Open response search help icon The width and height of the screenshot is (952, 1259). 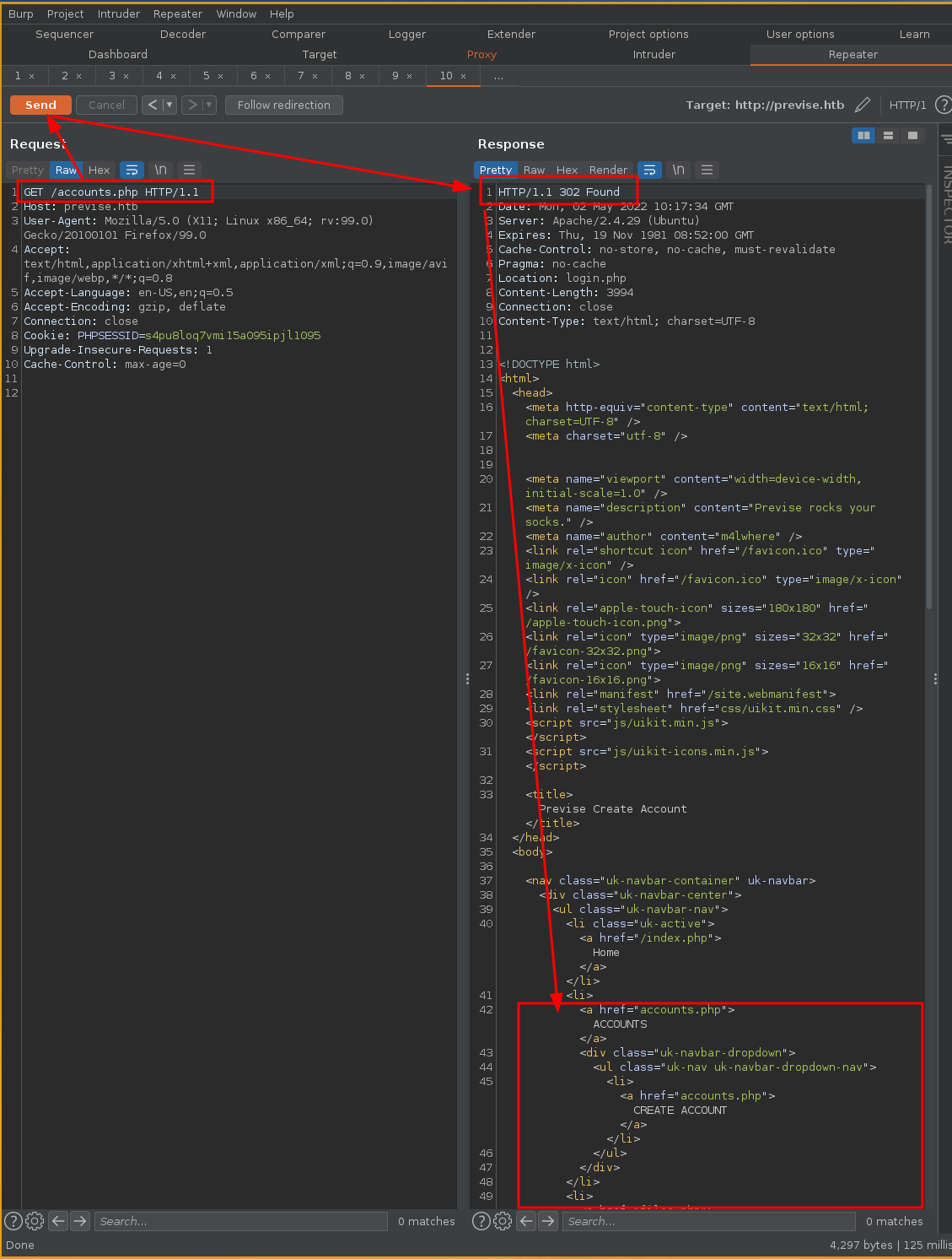coord(481,1221)
